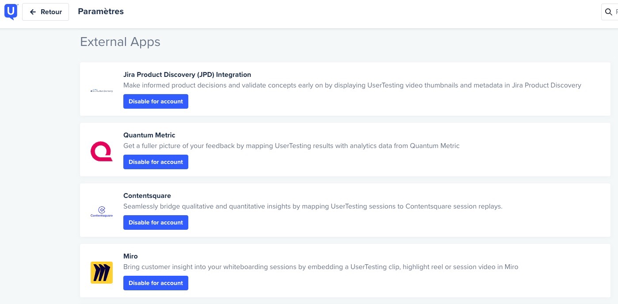
Task: Select the Contentsquare title
Action: click(x=147, y=196)
